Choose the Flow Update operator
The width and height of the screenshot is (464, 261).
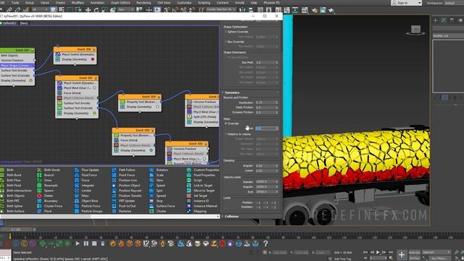coord(87,170)
